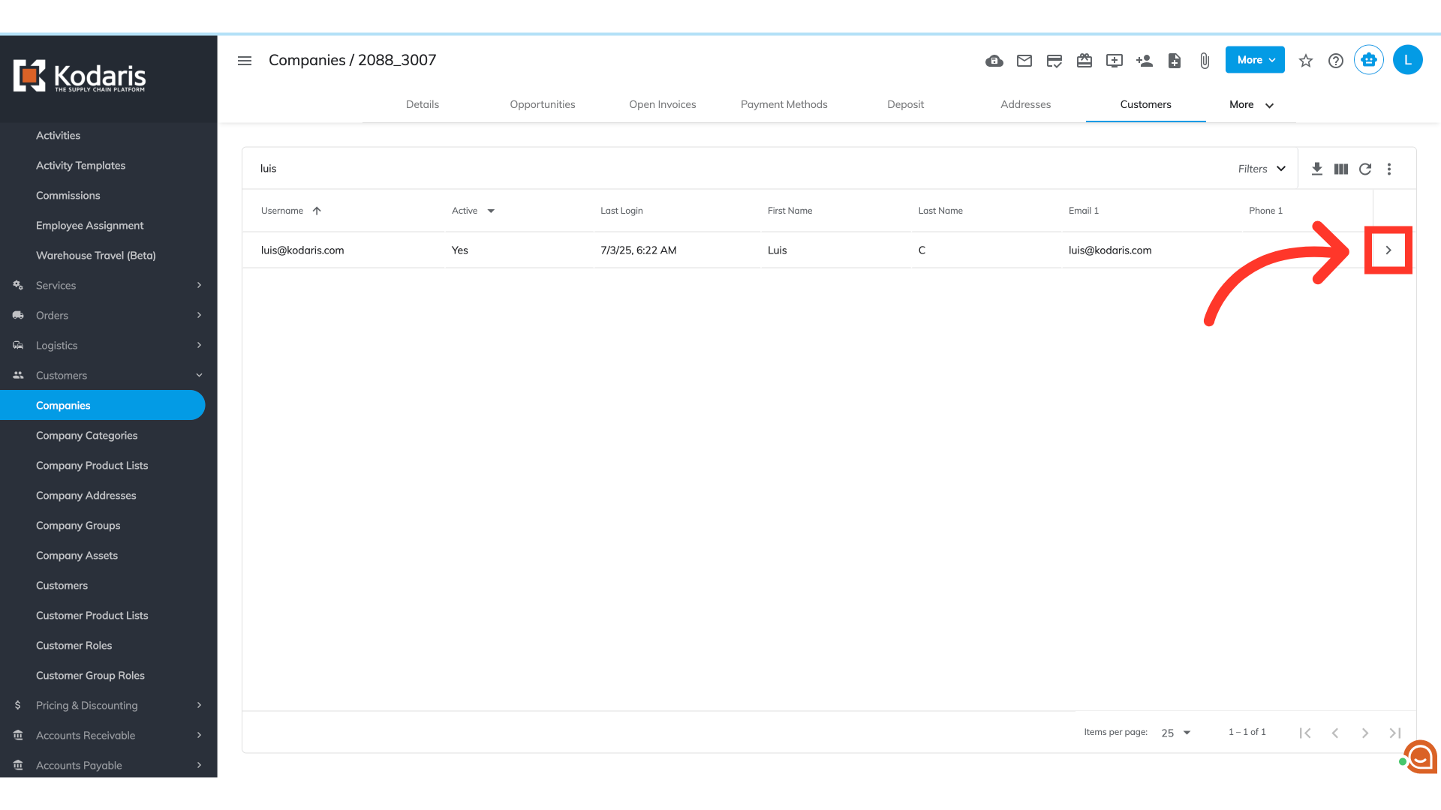Toggle the hamburger navigation menu
Screen dimensions: 1441x810
(x=245, y=61)
